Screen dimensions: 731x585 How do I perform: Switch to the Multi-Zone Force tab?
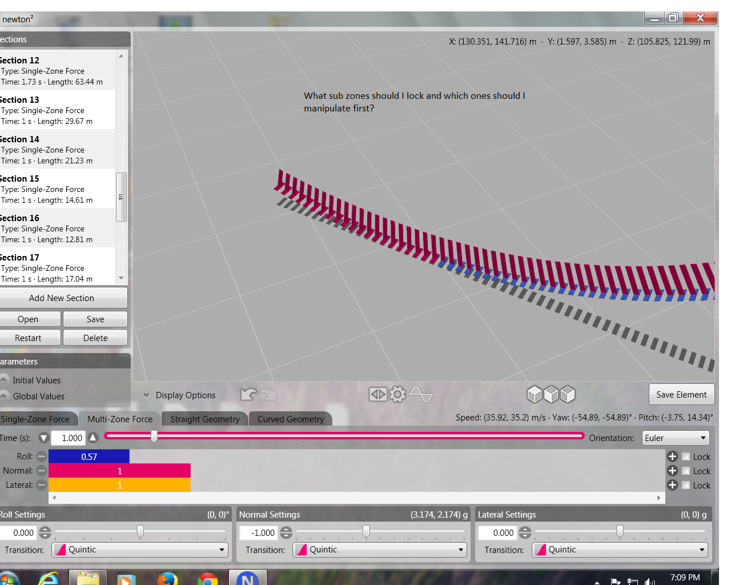(120, 419)
